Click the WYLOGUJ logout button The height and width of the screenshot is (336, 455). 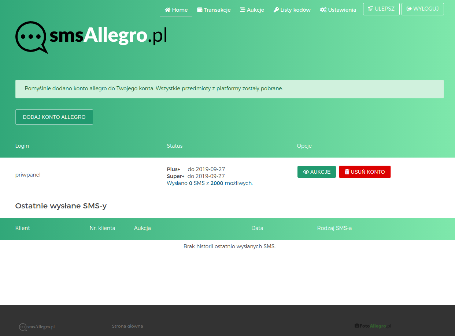tap(423, 9)
